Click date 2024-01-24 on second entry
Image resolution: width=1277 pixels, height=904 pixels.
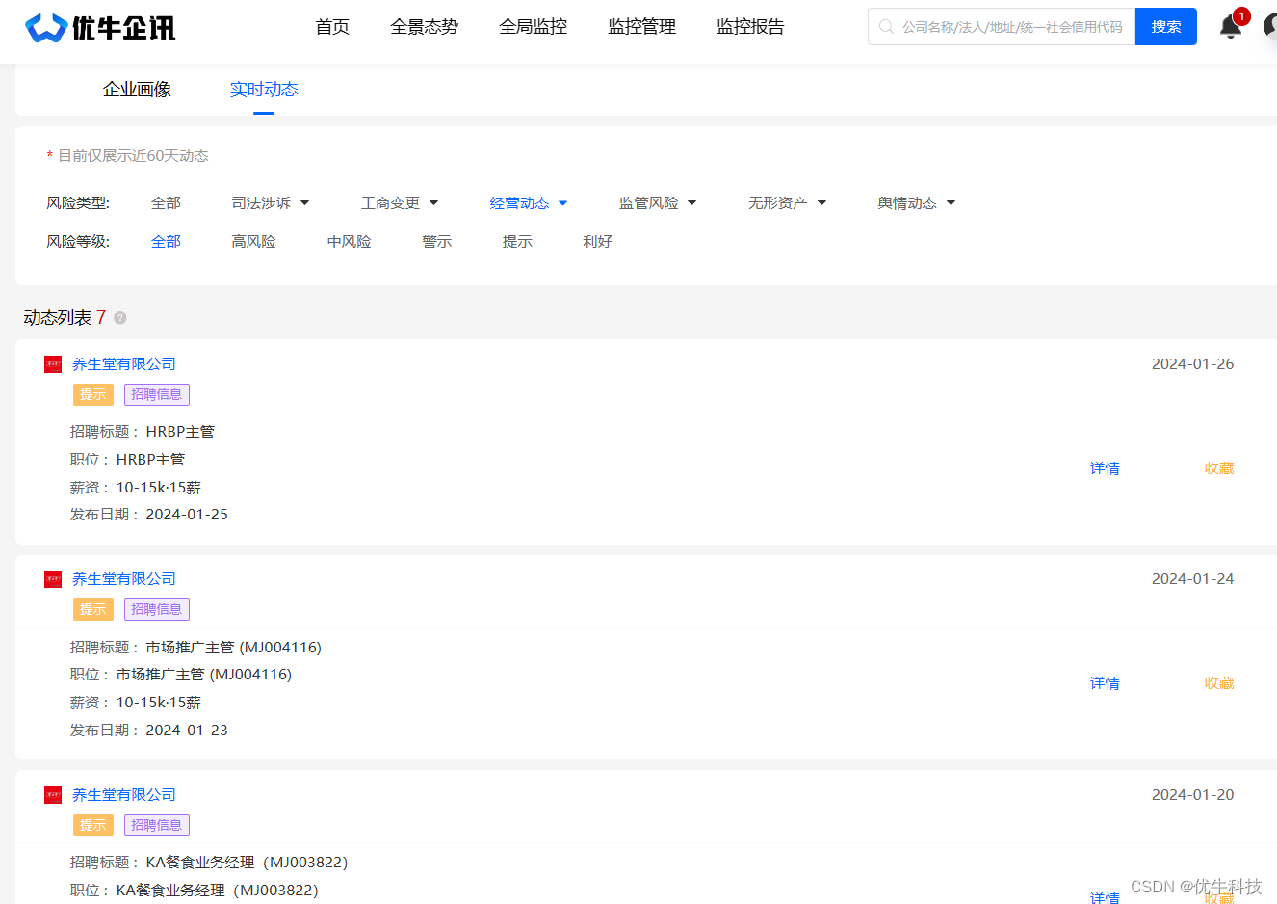[1192, 579]
